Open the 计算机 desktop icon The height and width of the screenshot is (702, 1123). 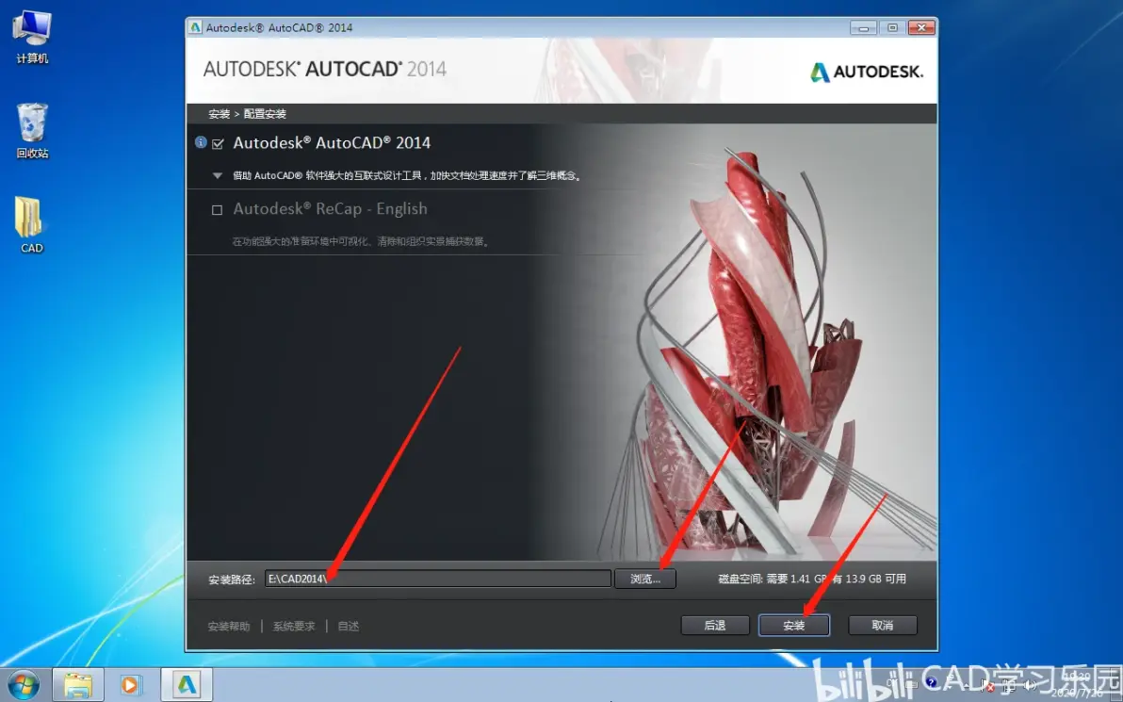pos(32,38)
